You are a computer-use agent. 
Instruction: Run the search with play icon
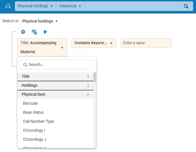[x=46, y=32]
